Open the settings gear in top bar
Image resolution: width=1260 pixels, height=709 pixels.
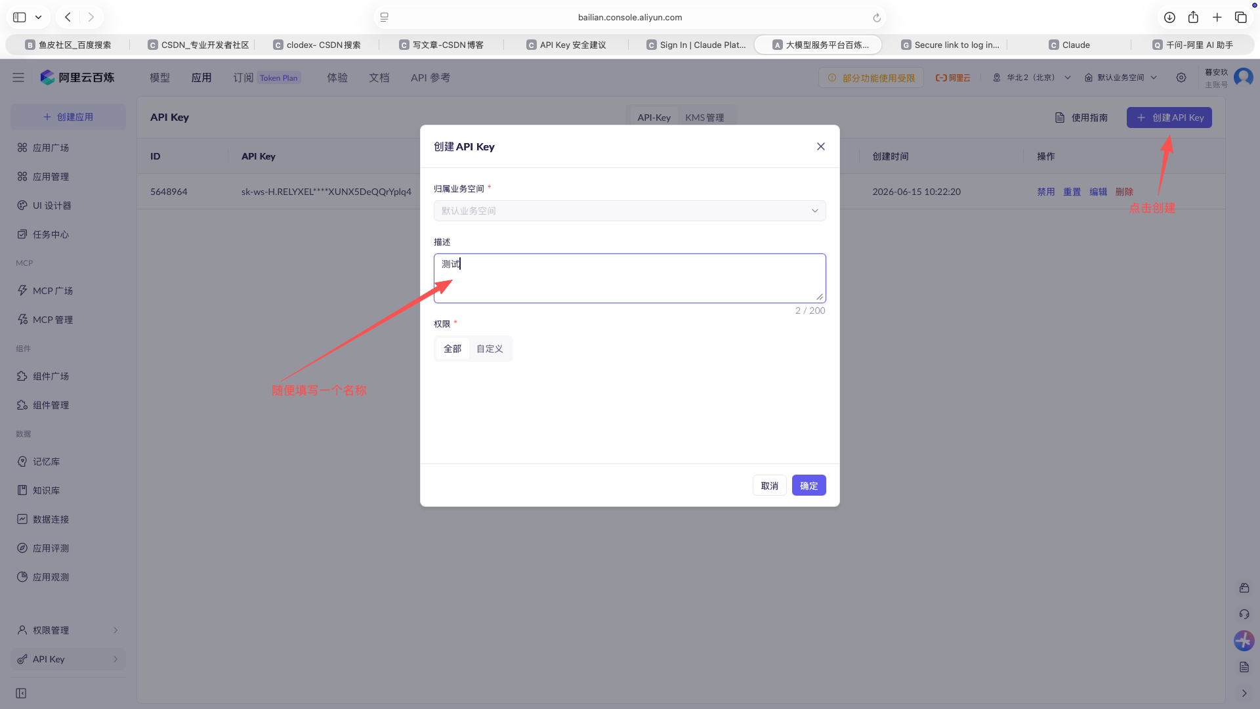pos(1181,77)
